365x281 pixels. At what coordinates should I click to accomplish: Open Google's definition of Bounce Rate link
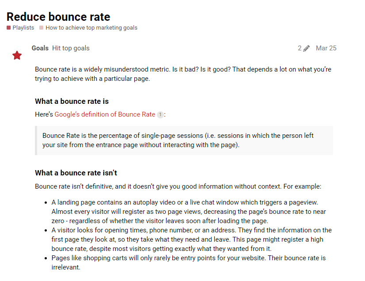point(105,114)
